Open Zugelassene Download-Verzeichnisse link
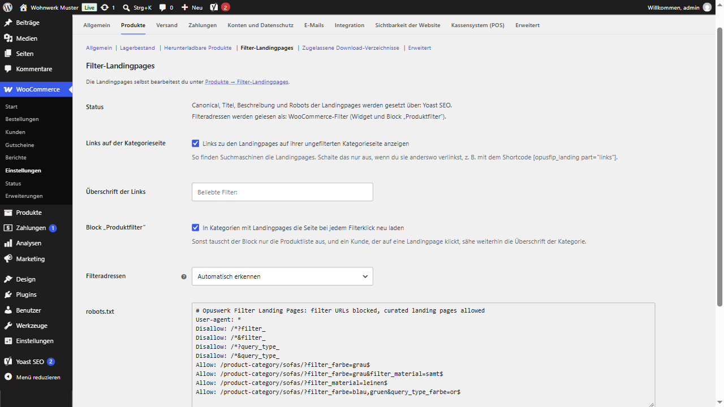The height and width of the screenshot is (407, 724). [351, 48]
